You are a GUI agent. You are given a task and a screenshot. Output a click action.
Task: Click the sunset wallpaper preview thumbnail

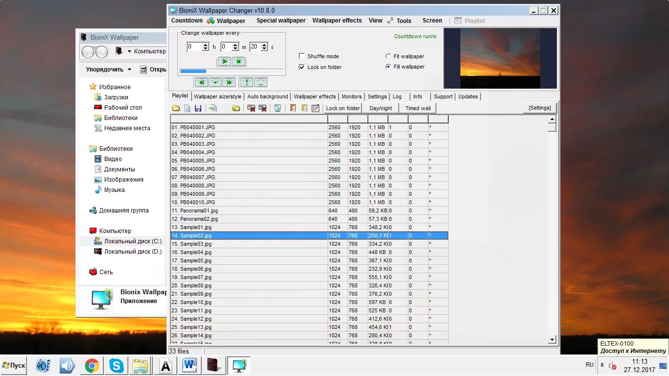tap(500, 58)
